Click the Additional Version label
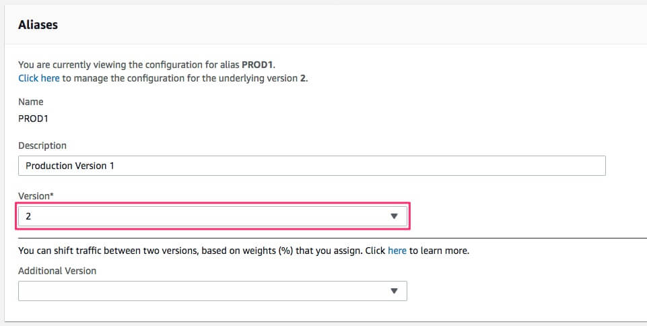The width and height of the screenshot is (647, 326). point(57,271)
